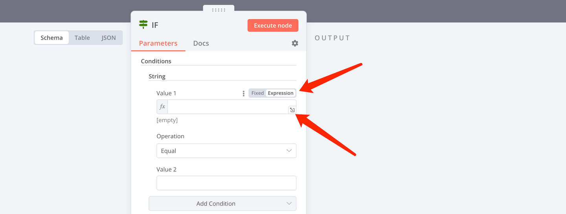Click the fx expression icon

[x=162, y=106]
